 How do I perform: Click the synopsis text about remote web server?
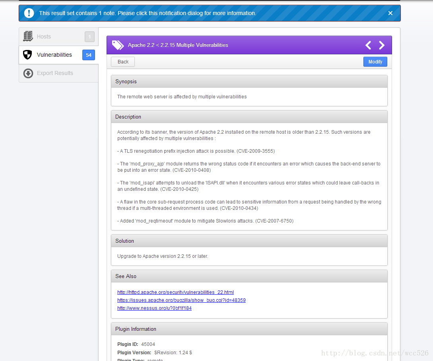(x=182, y=97)
